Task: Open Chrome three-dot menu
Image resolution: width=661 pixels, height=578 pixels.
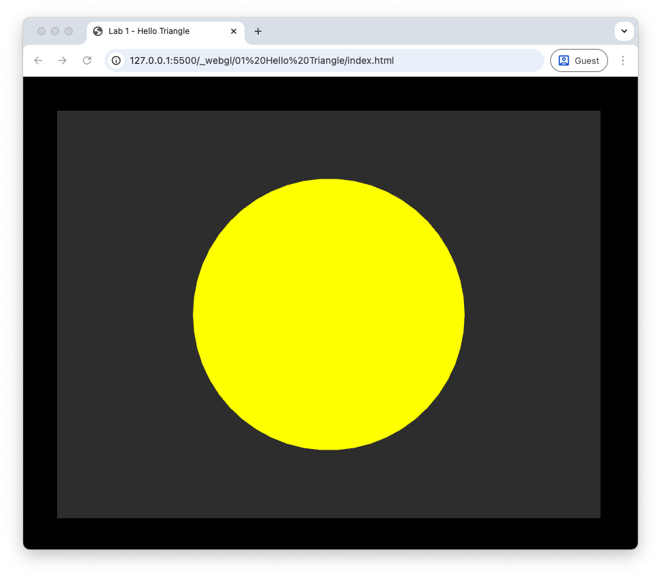Action: [x=623, y=60]
